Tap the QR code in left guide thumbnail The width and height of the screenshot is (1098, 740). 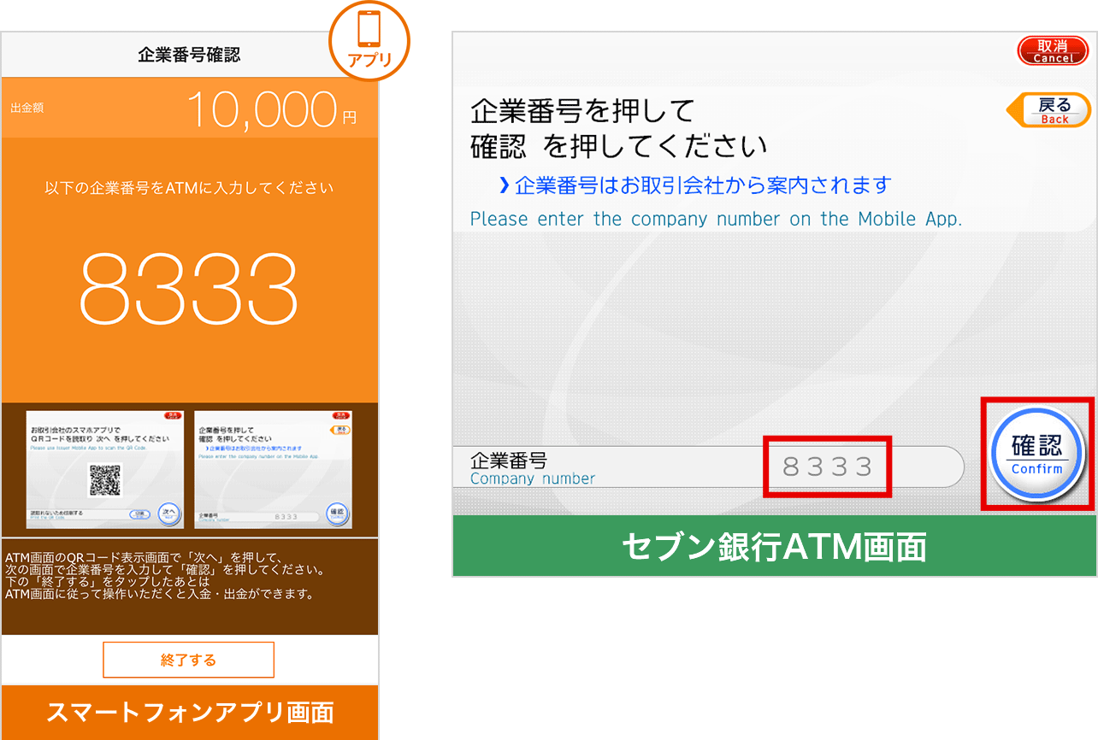[105, 479]
